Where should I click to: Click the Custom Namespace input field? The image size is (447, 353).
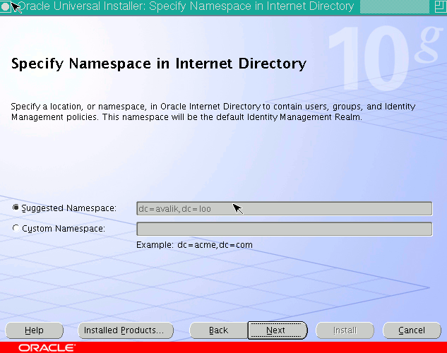click(x=284, y=229)
